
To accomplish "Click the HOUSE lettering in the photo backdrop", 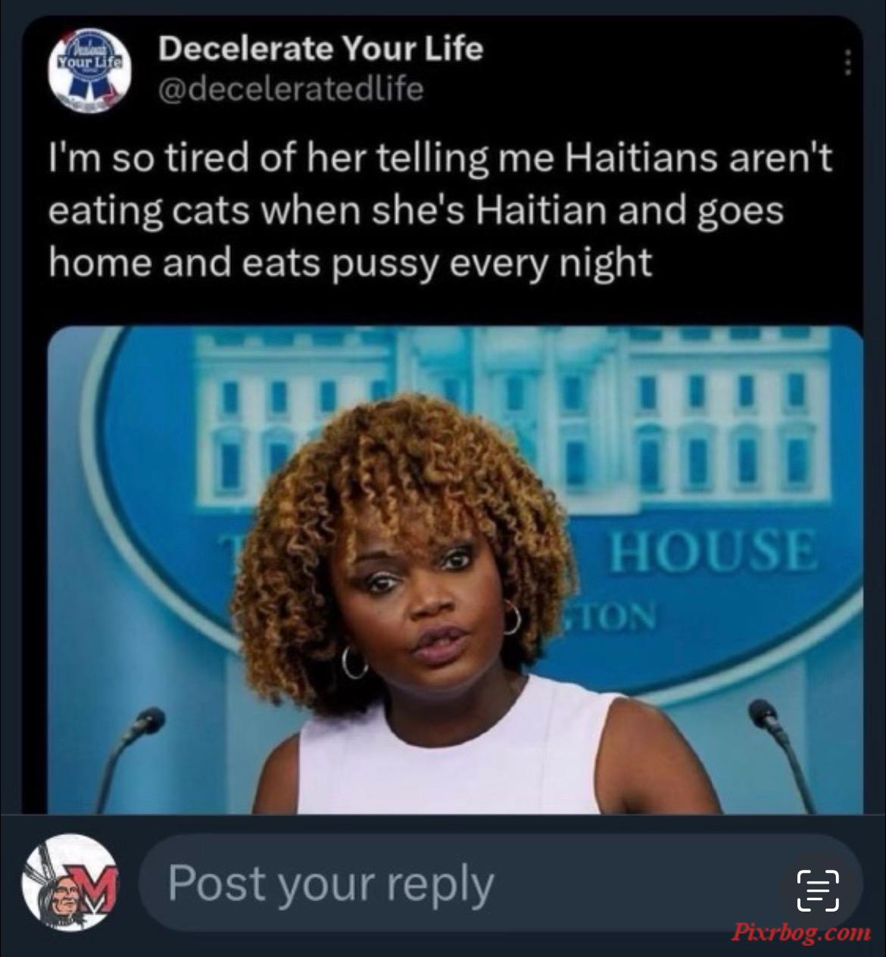I will click(713, 552).
